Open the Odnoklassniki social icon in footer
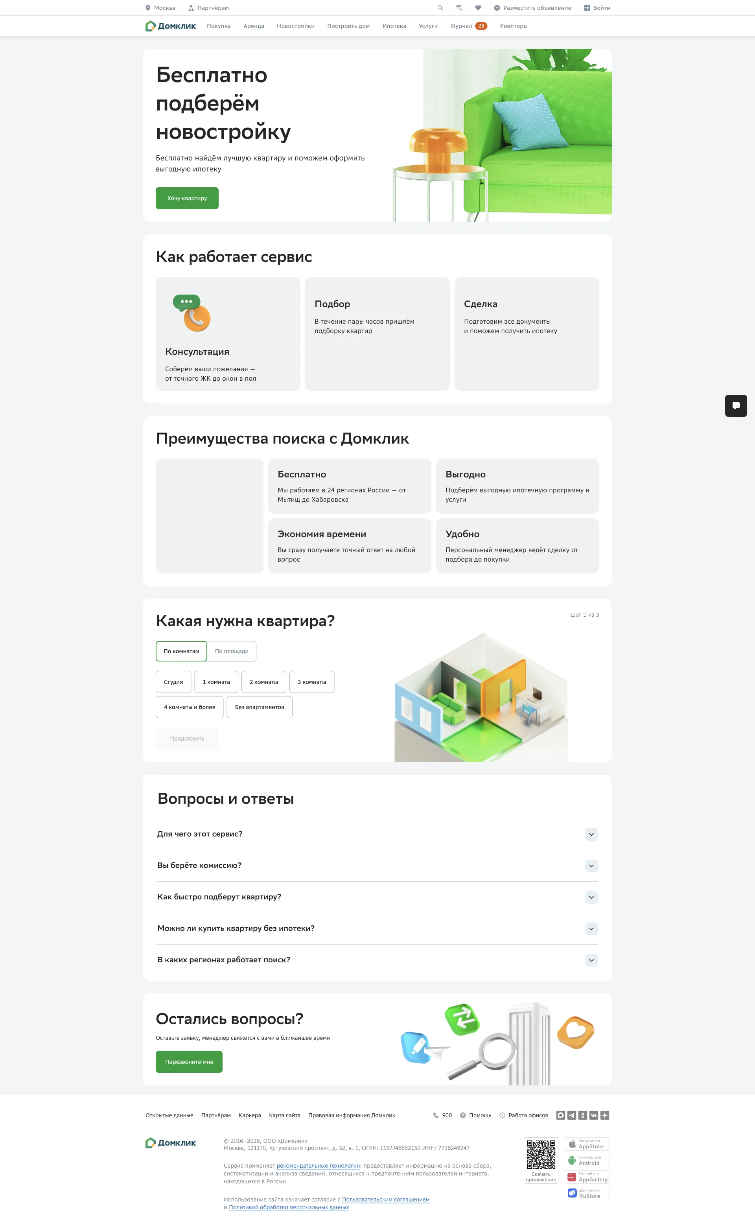 [583, 1115]
